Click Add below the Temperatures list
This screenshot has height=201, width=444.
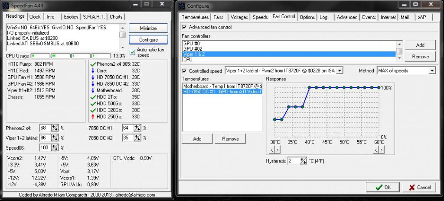coord(197,139)
